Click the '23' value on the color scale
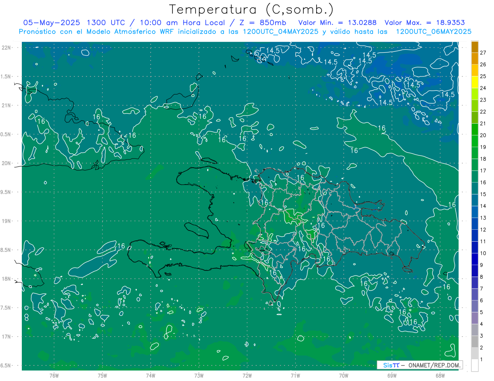494x381 pixels. click(483, 100)
